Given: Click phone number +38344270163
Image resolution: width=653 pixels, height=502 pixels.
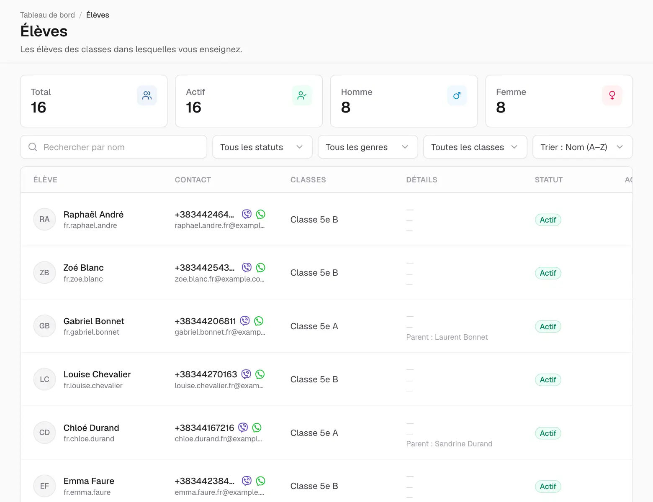Looking at the screenshot, I should 206,374.
